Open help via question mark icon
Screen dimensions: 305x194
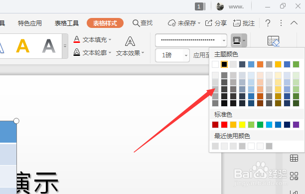pos(268,23)
